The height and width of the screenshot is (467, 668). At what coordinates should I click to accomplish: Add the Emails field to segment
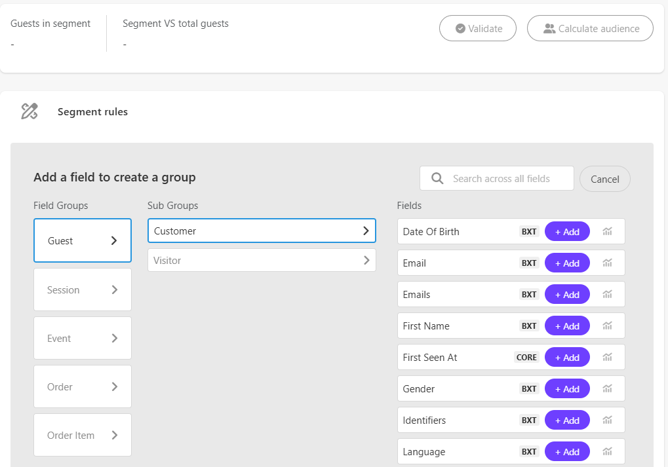point(567,294)
